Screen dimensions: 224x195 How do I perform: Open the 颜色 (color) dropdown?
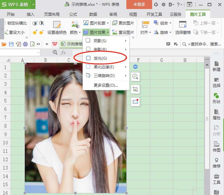(75, 32)
